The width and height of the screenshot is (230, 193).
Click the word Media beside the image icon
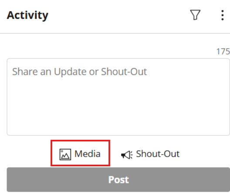coord(88,154)
